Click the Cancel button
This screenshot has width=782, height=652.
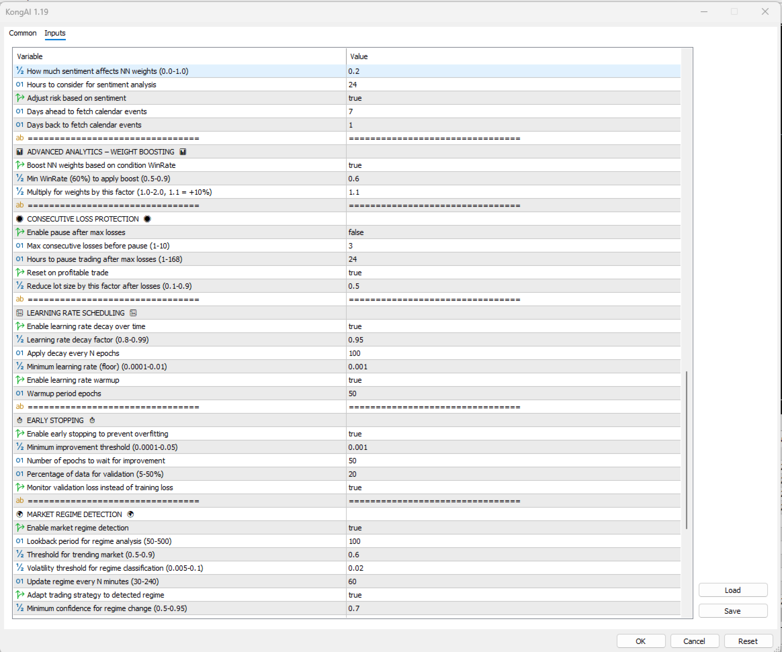694,641
